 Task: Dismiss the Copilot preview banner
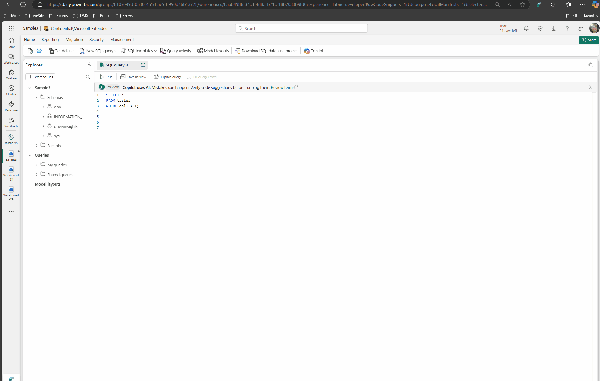(x=591, y=87)
